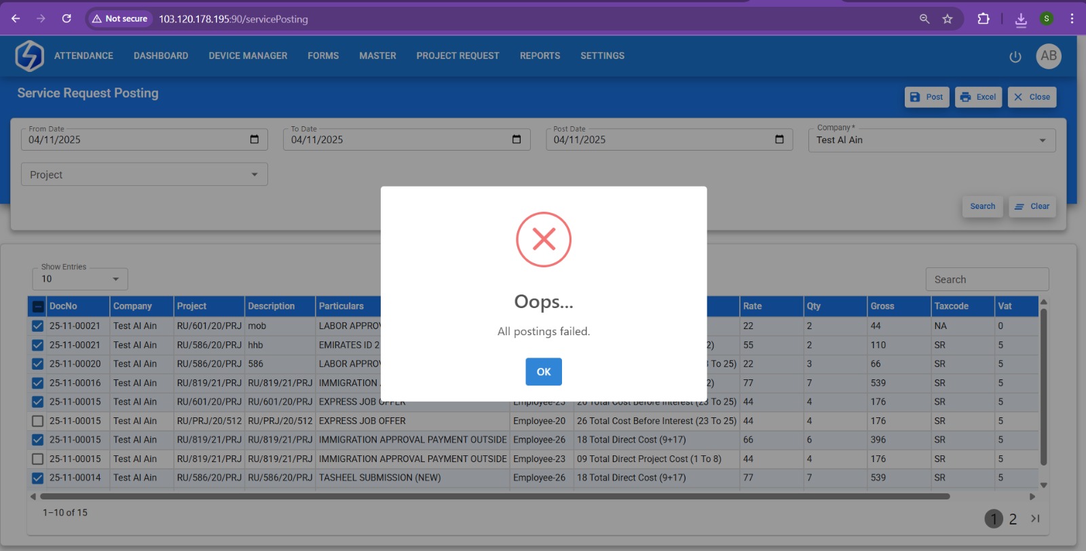This screenshot has height=551, width=1086.
Task: Reload the page with the refresh icon
Action: click(67, 19)
